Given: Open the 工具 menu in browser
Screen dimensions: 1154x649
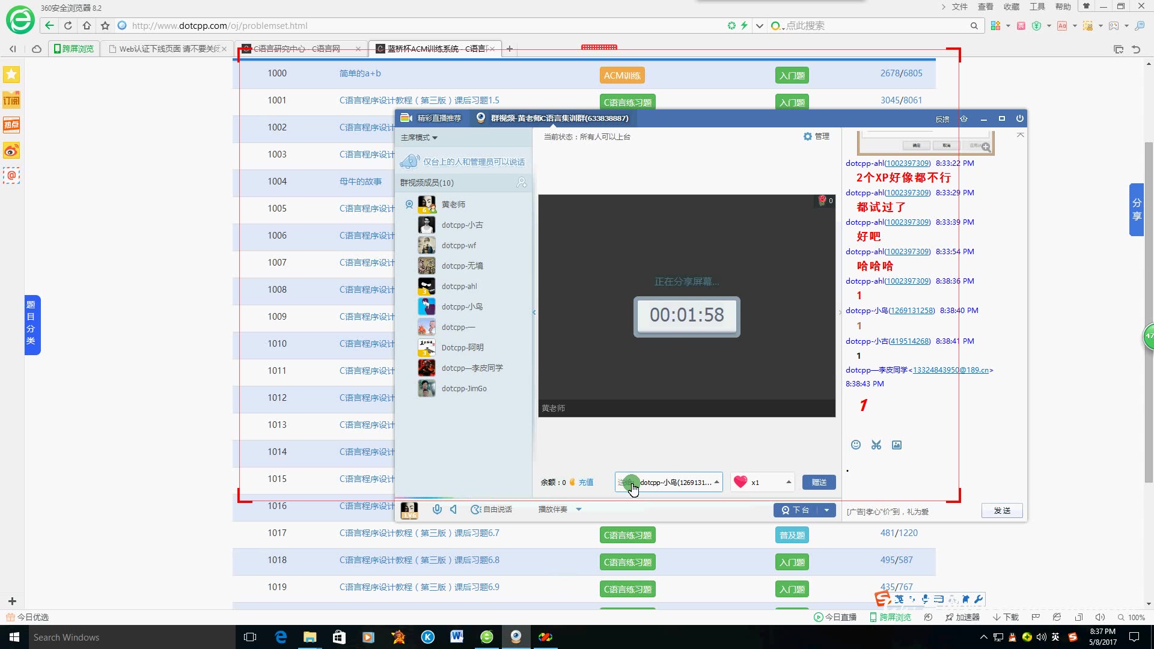Looking at the screenshot, I should point(1037,7).
